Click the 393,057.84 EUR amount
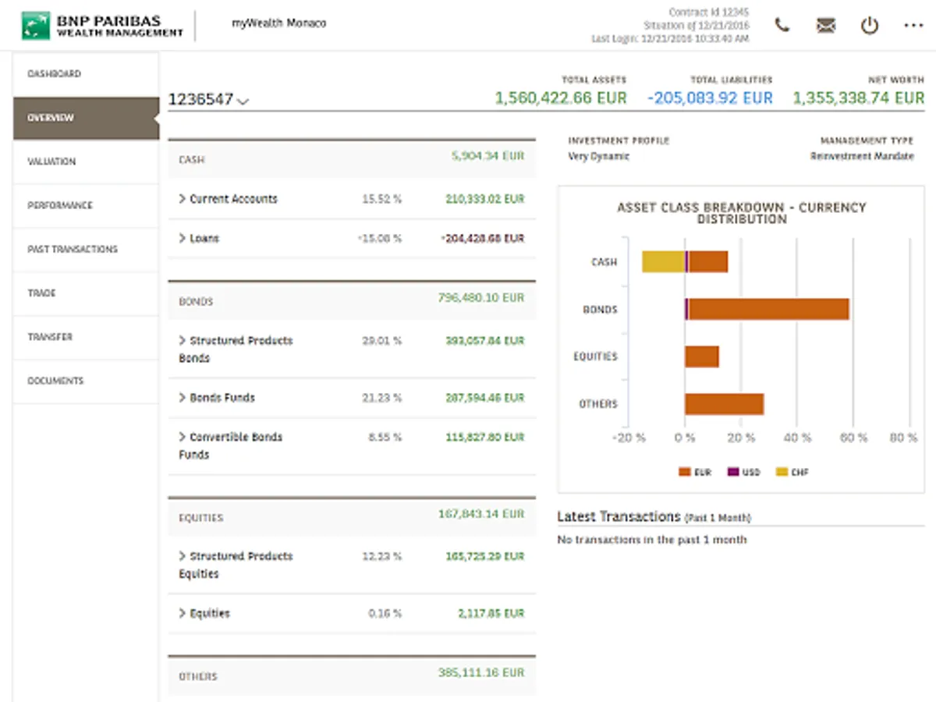This screenshot has width=936, height=702. tap(485, 341)
